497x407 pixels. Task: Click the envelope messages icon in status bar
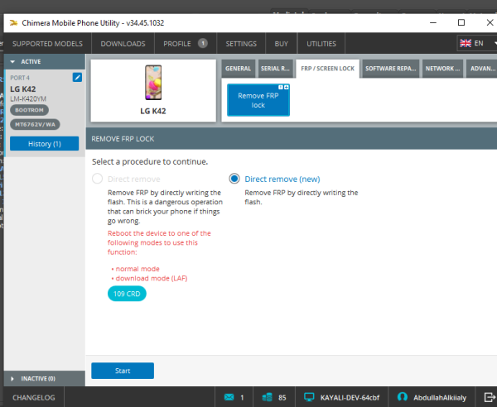point(229,397)
